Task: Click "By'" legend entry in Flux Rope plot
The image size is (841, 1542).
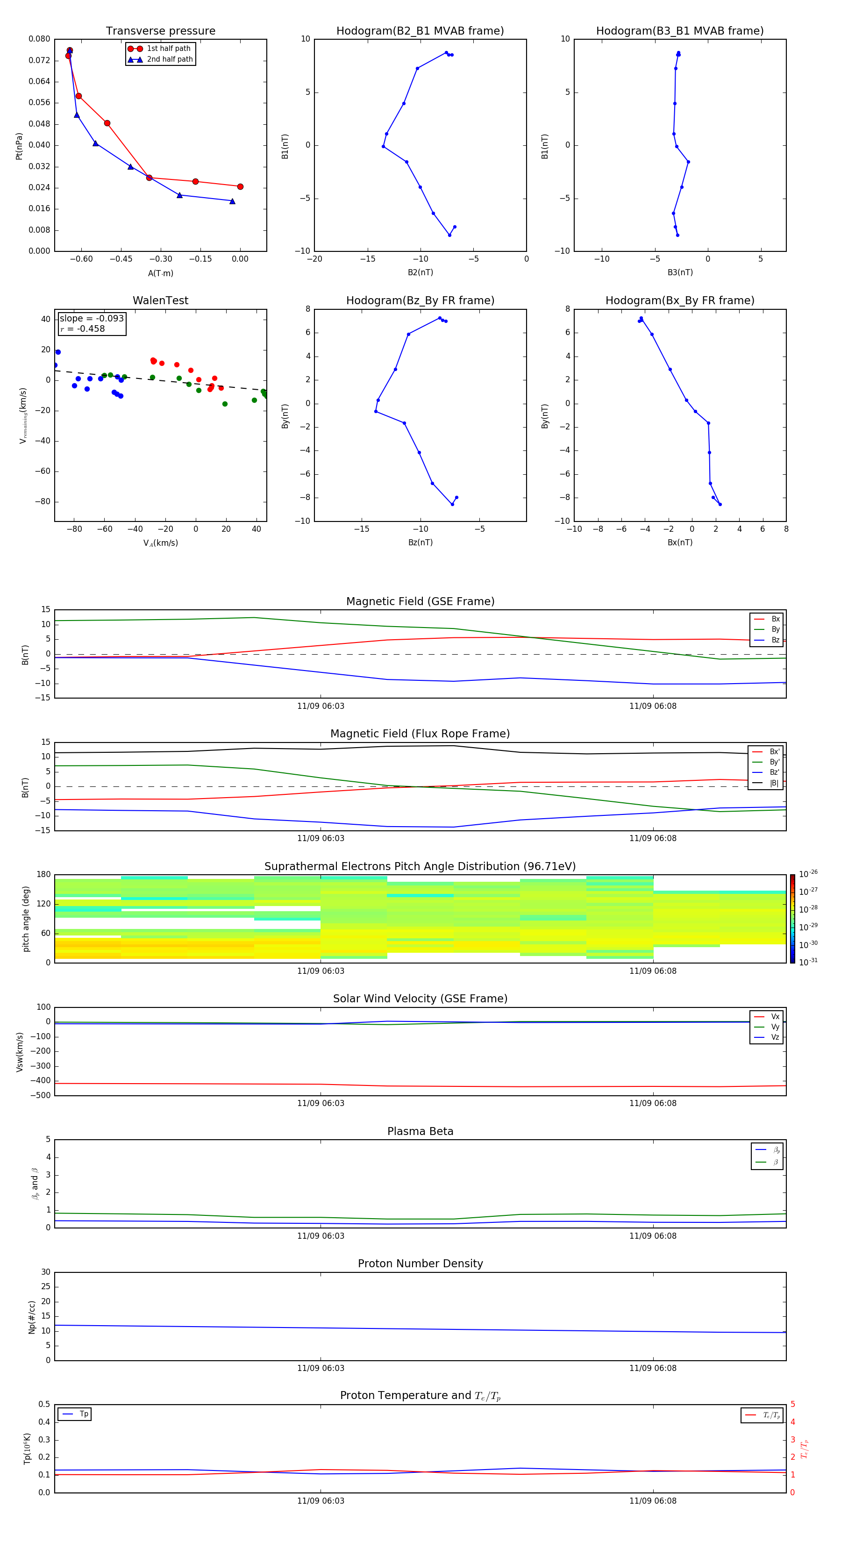Action: pyautogui.click(x=766, y=762)
